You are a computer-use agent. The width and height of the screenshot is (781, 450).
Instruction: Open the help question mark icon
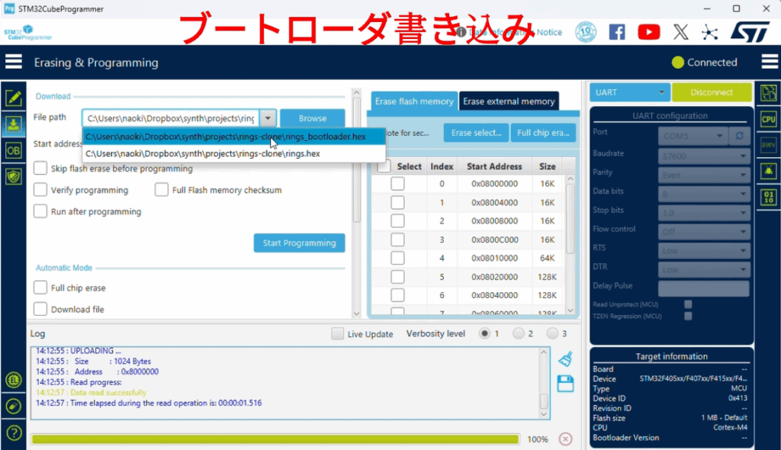point(14,432)
